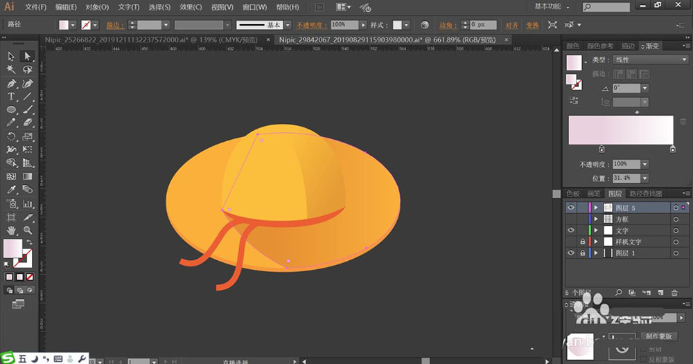Click the 对齐 link in control bar
Viewport: 693px width, 364px height.
(x=511, y=25)
